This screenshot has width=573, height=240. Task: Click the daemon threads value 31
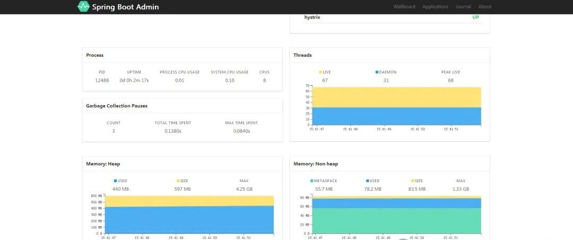click(x=386, y=81)
